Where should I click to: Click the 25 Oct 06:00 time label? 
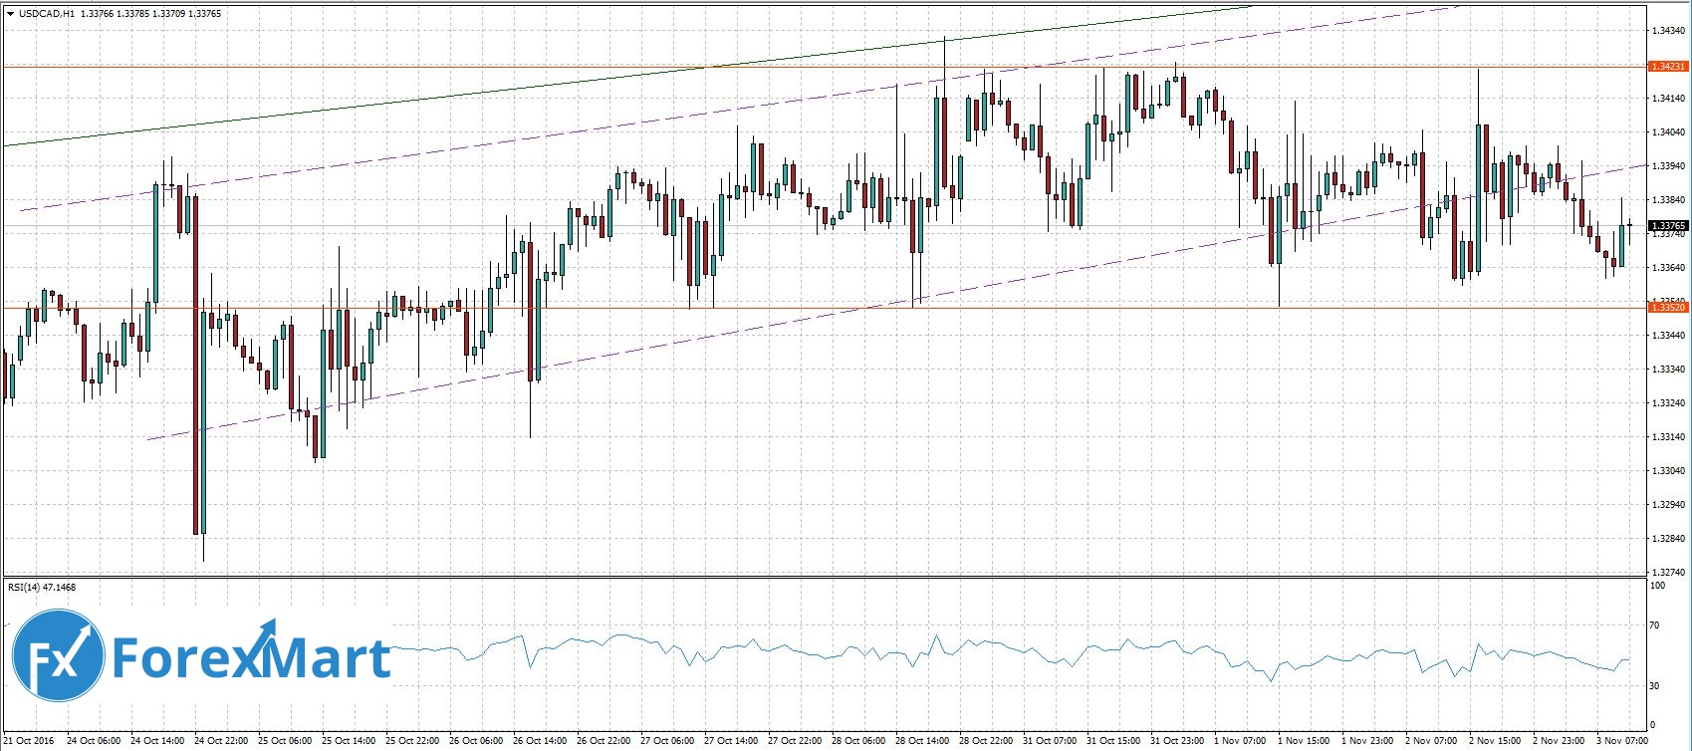(285, 741)
